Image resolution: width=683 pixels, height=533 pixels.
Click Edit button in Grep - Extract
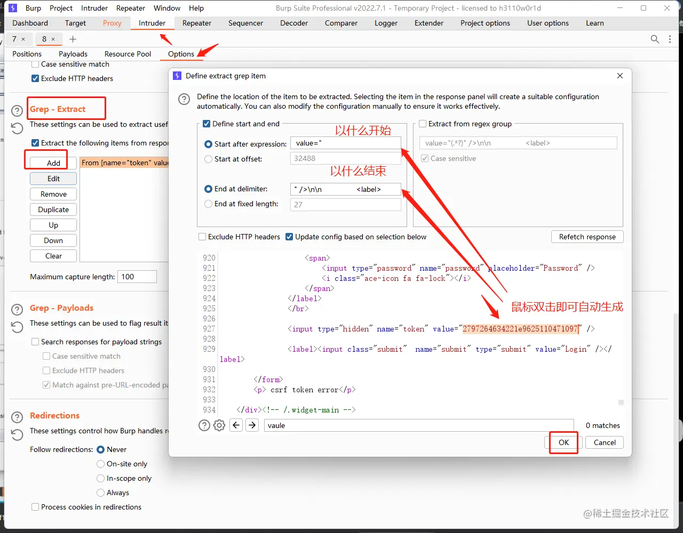coord(53,179)
